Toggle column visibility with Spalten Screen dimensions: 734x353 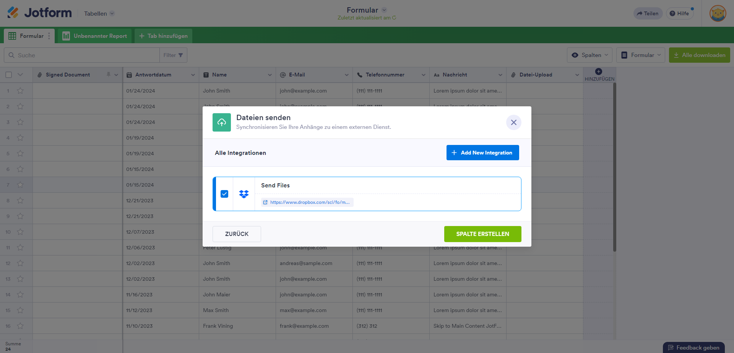589,55
